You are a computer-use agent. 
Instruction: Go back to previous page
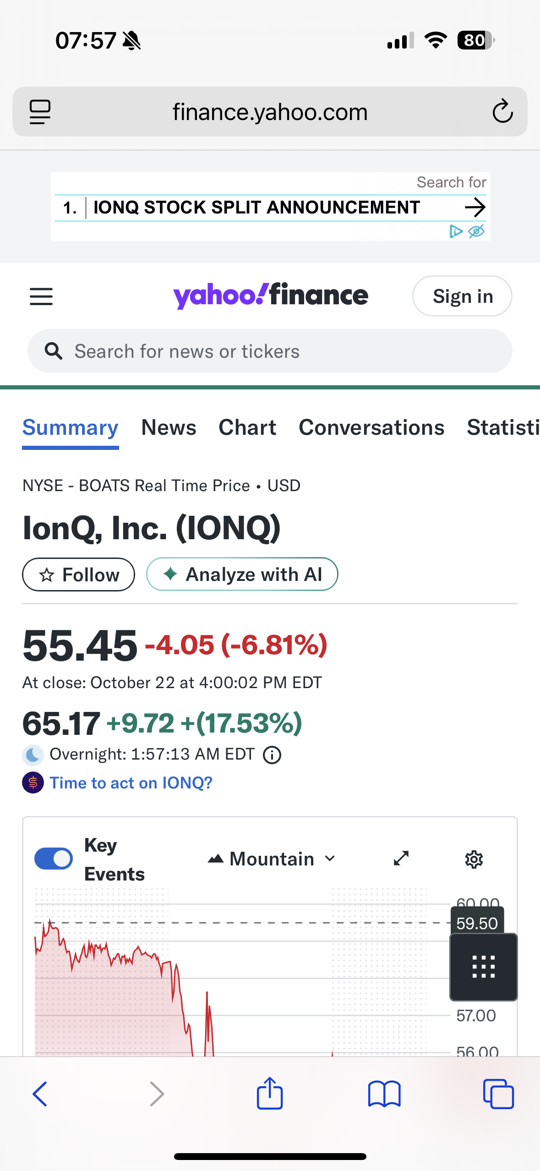pos(40,1094)
